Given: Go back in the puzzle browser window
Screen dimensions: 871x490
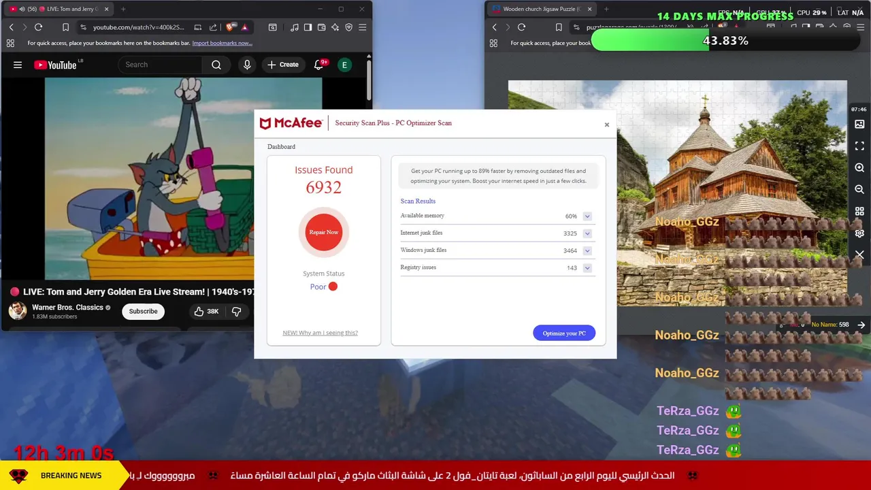Looking at the screenshot, I should [494, 27].
